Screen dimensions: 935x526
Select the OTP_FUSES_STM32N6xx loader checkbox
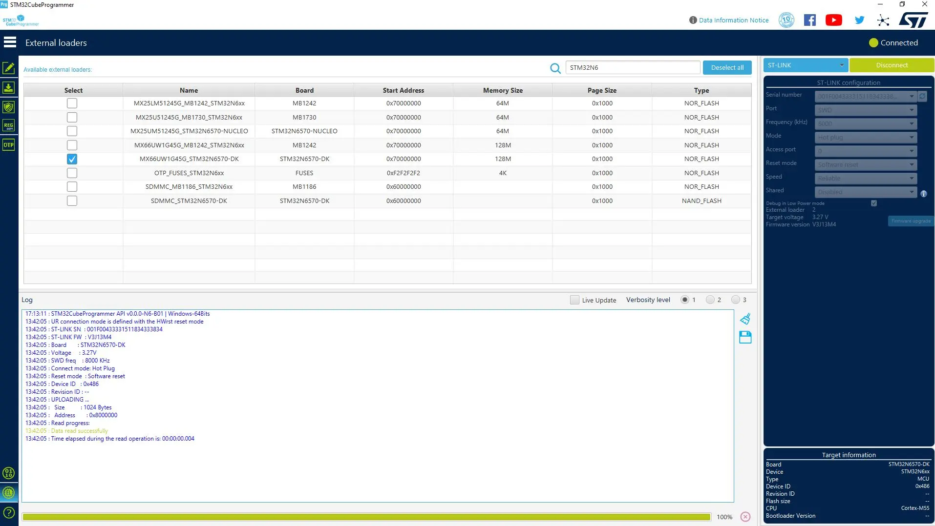point(72,173)
